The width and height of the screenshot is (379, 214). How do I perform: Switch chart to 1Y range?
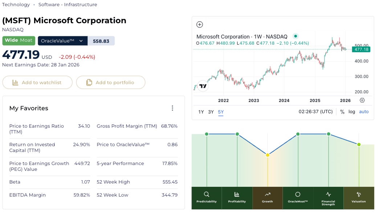coord(201,112)
